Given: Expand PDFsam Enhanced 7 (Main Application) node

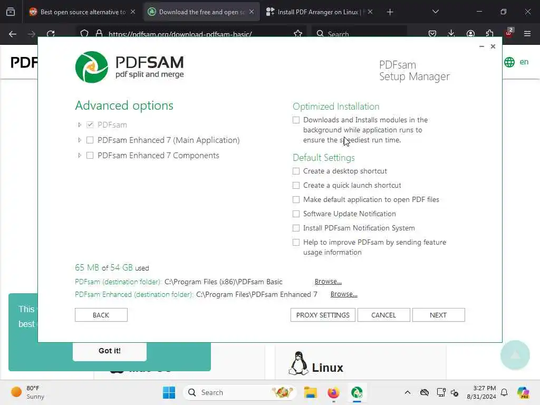Looking at the screenshot, I should tap(80, 140).
